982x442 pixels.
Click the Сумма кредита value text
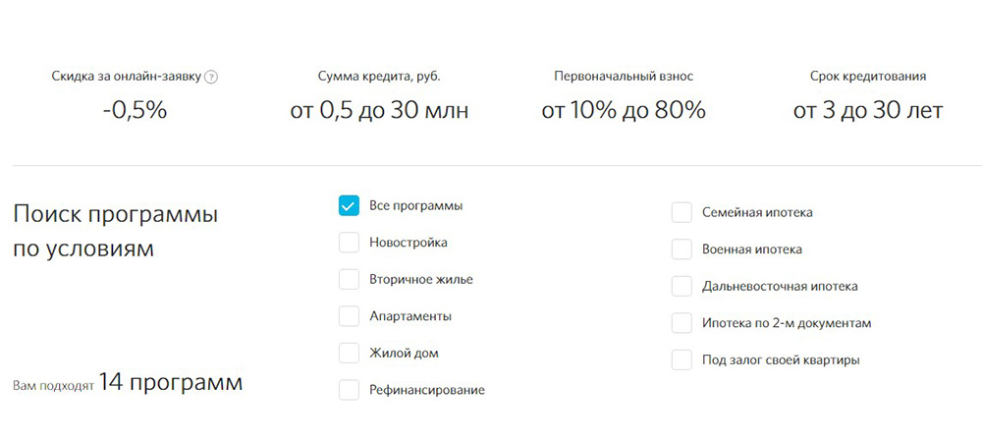coord(379,111)
